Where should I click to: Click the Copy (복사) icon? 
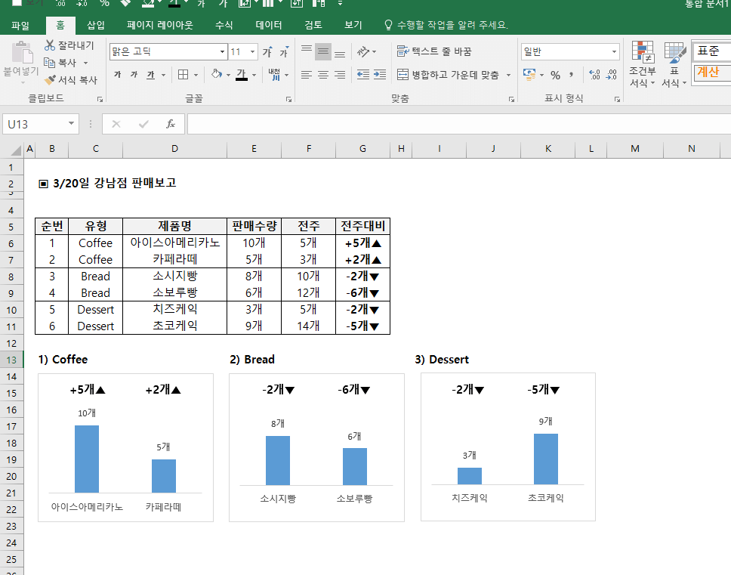[x=49, y=63]
